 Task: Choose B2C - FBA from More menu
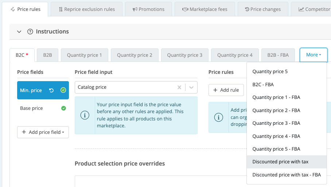coord(287,85)
